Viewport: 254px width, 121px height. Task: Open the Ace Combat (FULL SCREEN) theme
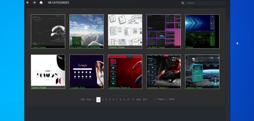click(x=86, y=31)
